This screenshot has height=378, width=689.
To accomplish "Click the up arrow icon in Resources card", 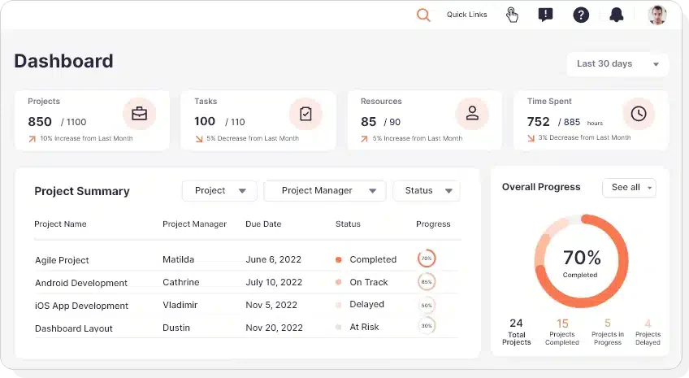I will pos(364,139).
